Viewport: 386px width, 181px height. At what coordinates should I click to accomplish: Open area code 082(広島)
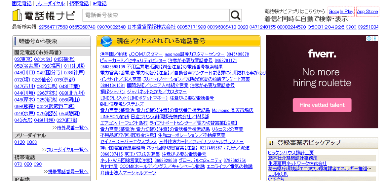click(x=47, y=86)
